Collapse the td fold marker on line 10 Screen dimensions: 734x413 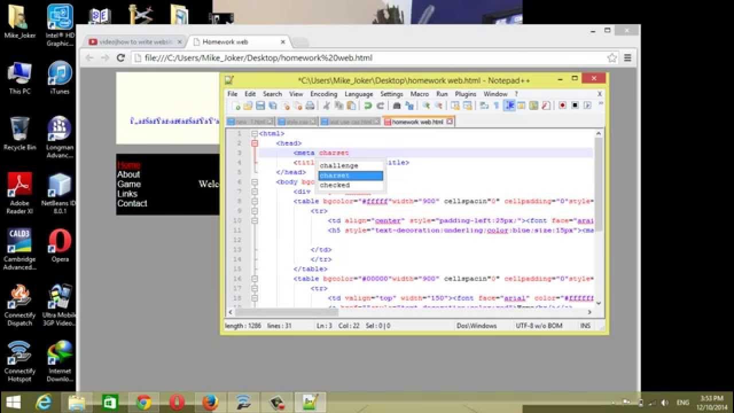[x=255, y=221]
